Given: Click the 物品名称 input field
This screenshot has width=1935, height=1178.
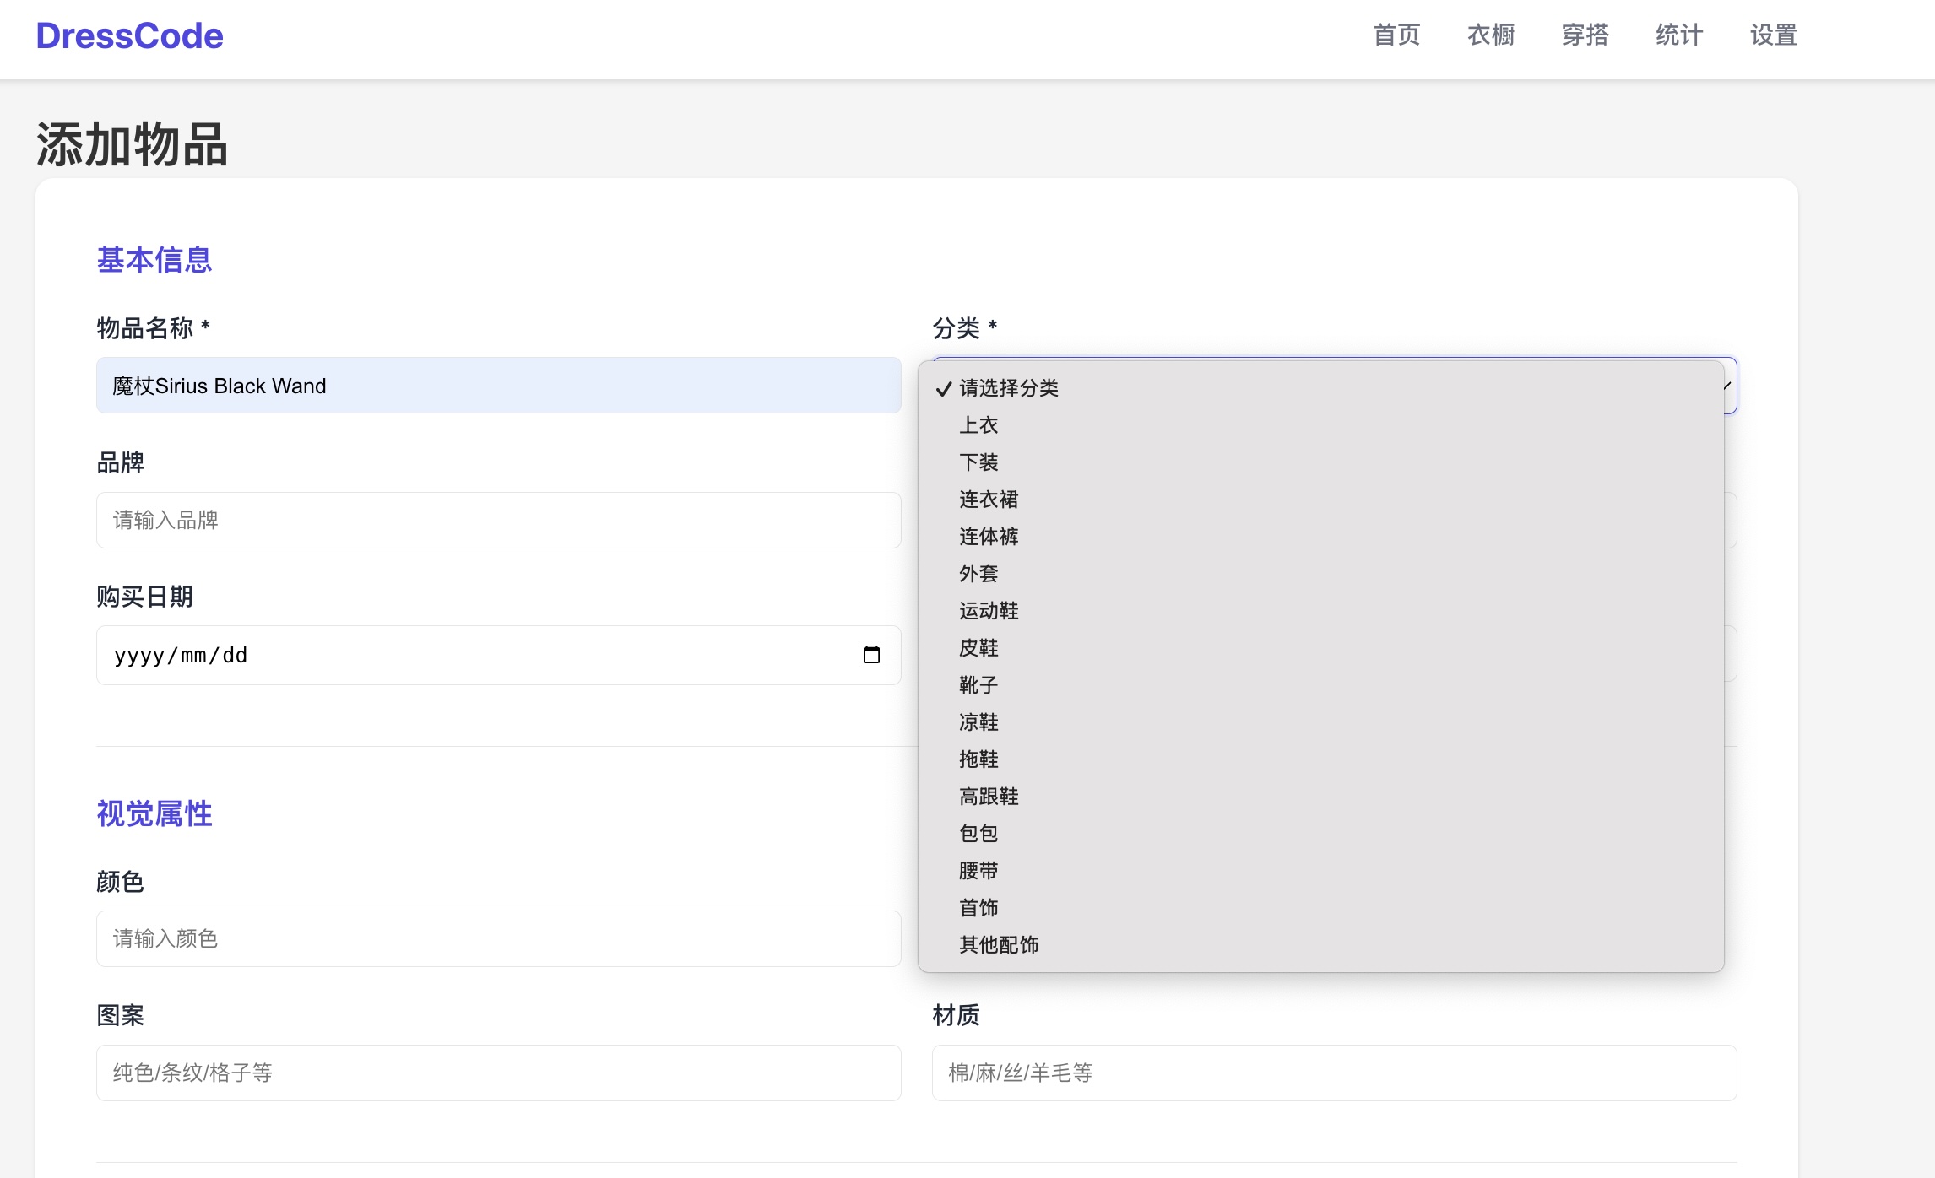Looking at the screenshot, I should point(498,386).
